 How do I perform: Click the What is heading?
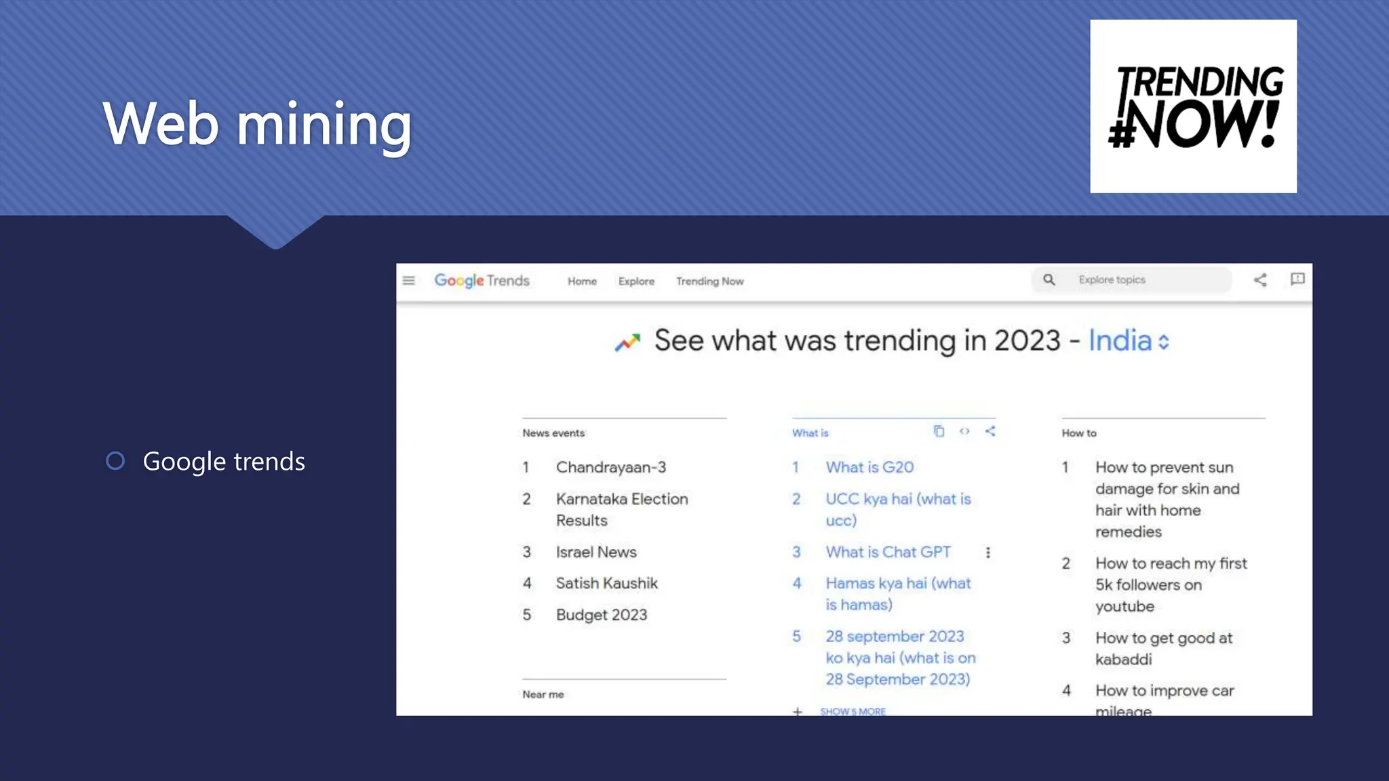810,433
